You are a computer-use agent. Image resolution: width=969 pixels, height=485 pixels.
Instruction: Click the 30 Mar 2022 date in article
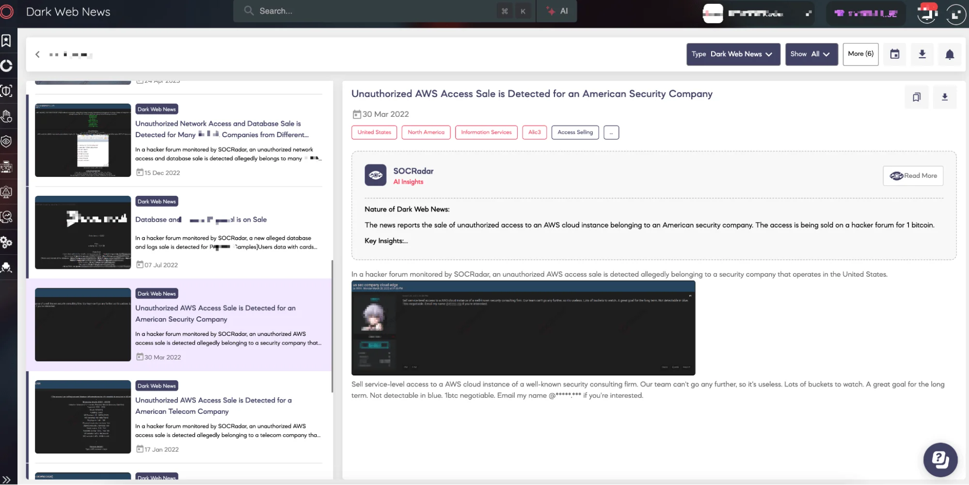coord(381,114)
